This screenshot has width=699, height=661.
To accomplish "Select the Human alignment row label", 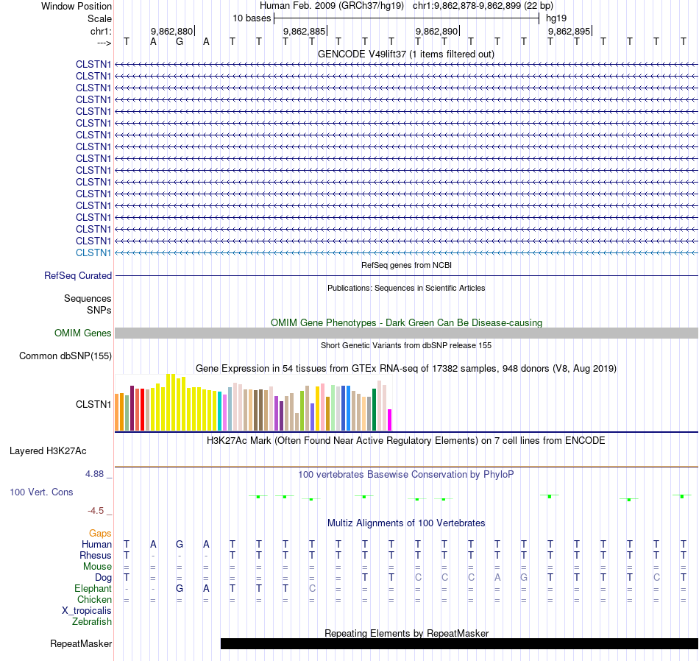I will [96, 544].
